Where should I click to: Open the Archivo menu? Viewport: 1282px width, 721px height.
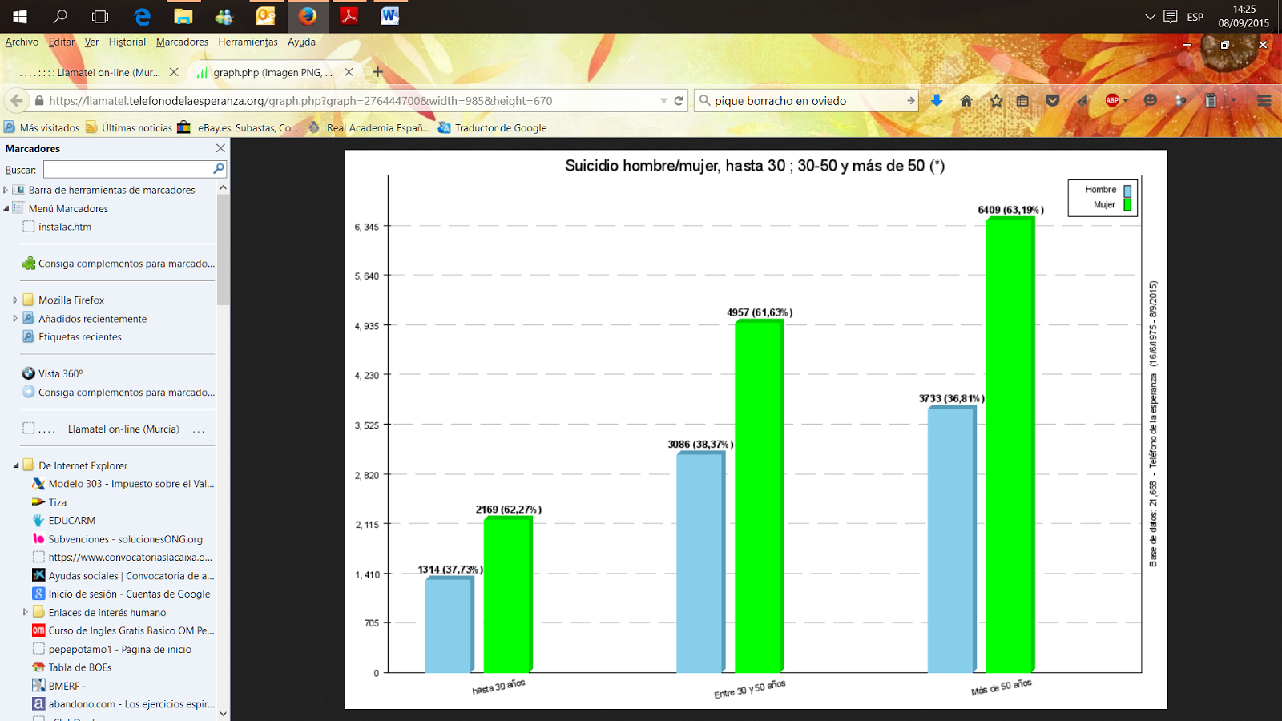coord(22,42)
